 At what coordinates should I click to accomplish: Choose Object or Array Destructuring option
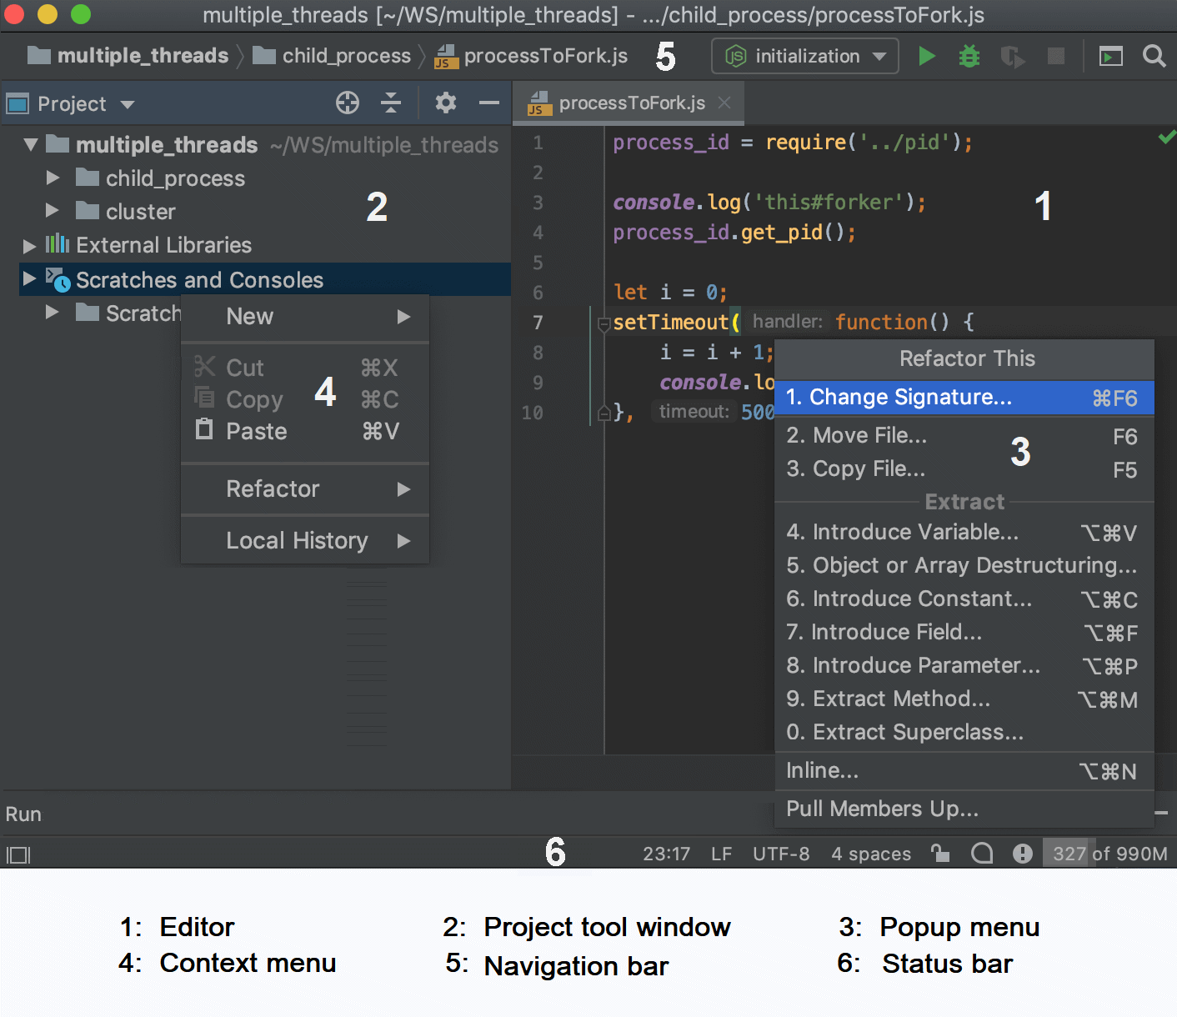[964, 566]
